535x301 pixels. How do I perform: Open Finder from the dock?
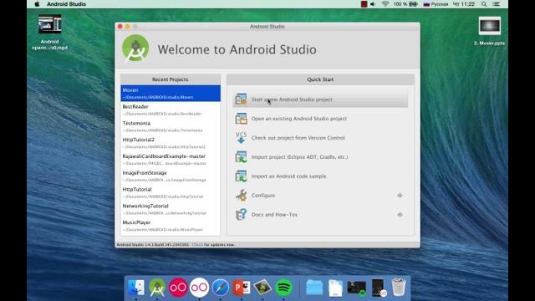[136, 288]
